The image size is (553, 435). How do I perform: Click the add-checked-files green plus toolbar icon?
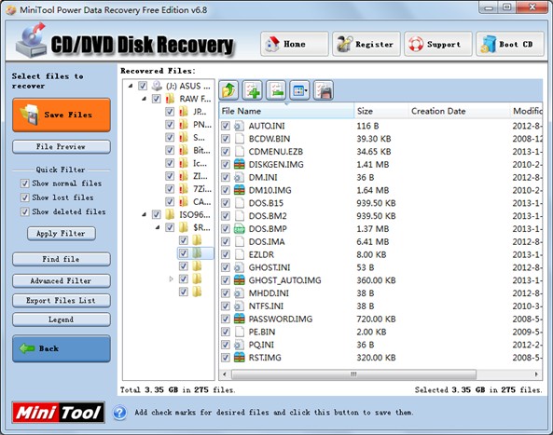[x=252, y=90]
